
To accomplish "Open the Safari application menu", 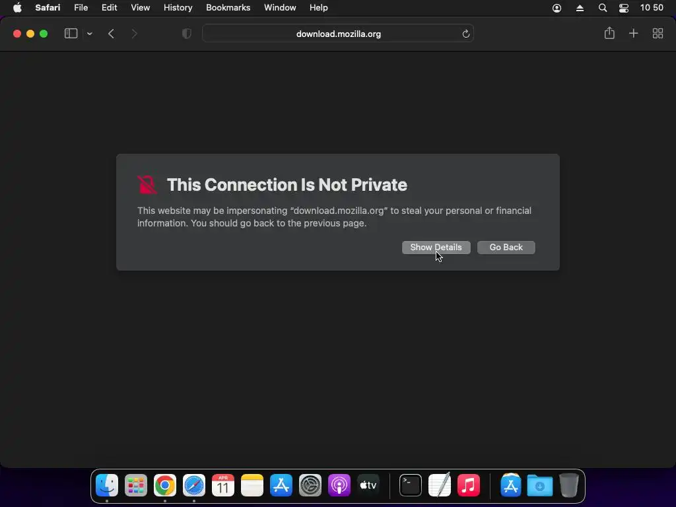I will [48, 8].
